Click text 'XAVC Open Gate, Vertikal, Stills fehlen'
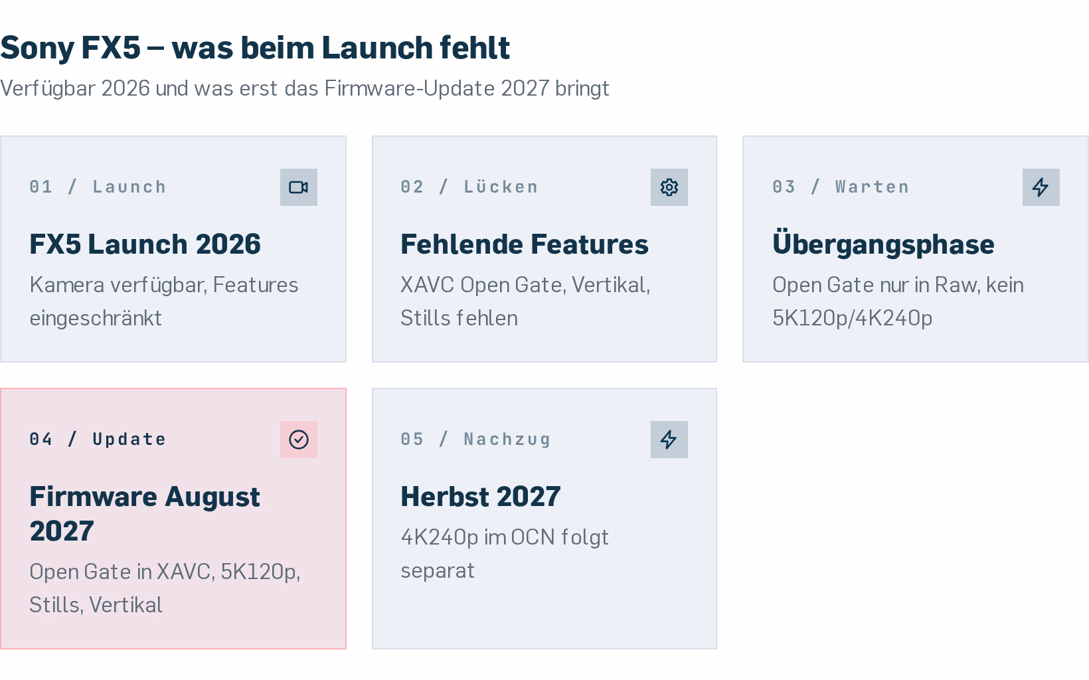 (x=525, y=301)
